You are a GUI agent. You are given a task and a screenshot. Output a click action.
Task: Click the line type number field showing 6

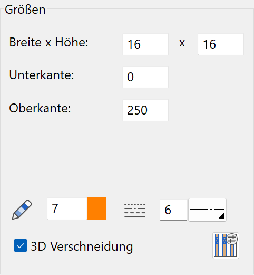pyautogui.click(x=173, y=210)
